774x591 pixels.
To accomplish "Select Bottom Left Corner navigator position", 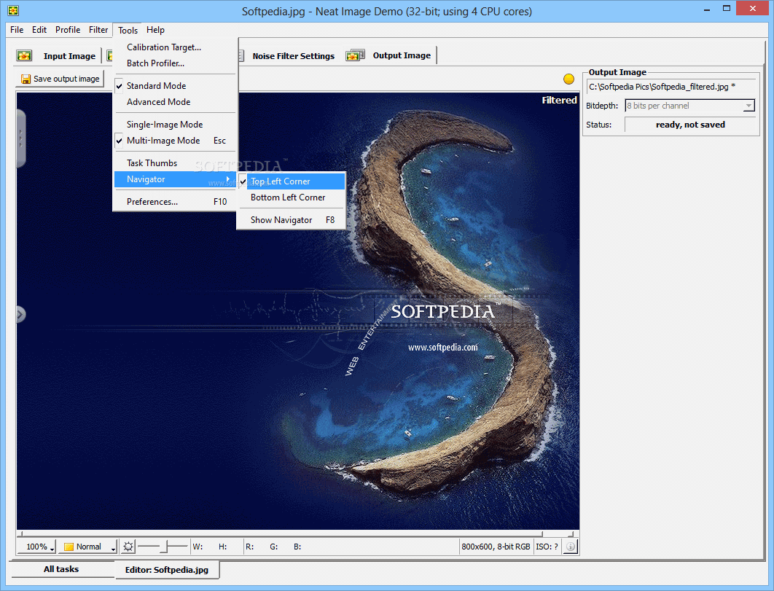I will pyautogui.click(x=292, y=197).
